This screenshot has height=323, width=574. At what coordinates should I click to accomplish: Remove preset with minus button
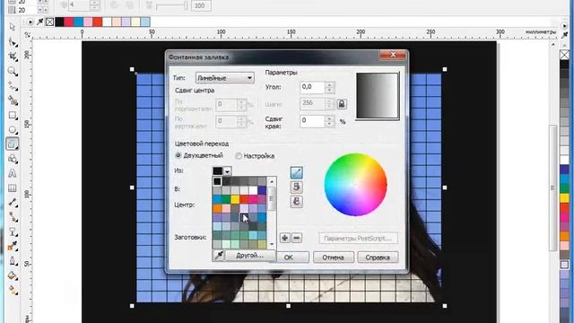[297, 238]
